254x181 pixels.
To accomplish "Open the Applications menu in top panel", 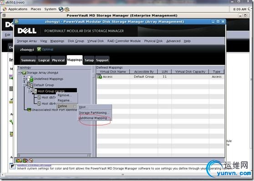I will pos(18,9).
